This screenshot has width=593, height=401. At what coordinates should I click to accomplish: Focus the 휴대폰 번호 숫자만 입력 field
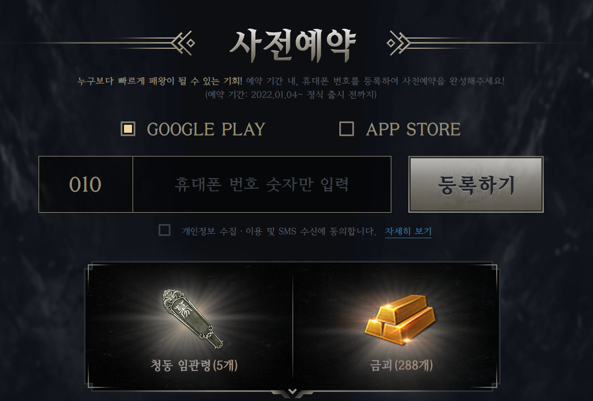tap(262, 184)
